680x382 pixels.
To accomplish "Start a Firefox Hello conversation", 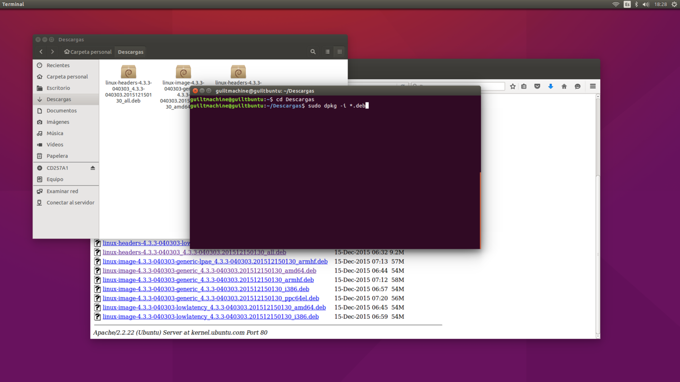I will point(577,86).
